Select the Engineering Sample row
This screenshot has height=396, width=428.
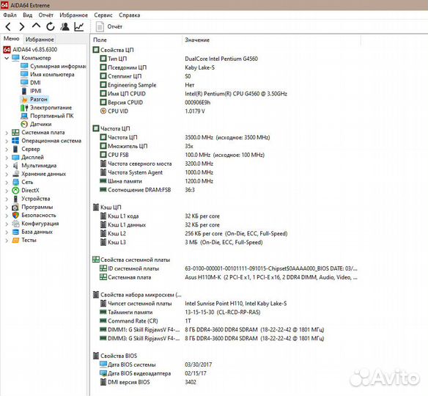pyautogui.click(x=147, y=85)
